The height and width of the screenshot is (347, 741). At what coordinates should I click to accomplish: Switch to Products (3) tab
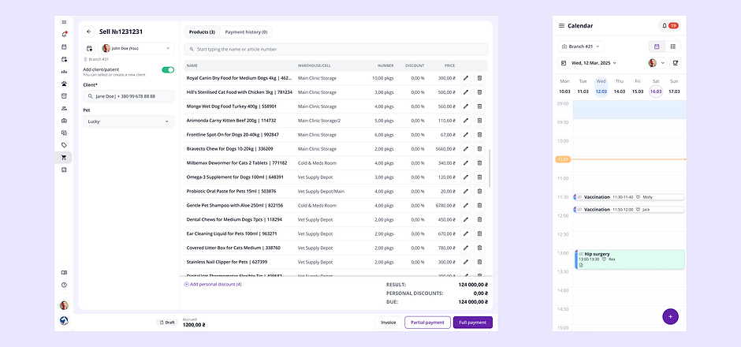(202, 32)
